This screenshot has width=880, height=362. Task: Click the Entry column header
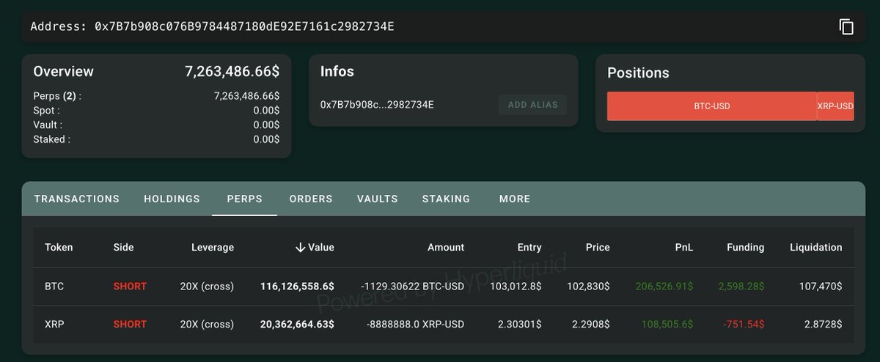click(x=529, y=248)
